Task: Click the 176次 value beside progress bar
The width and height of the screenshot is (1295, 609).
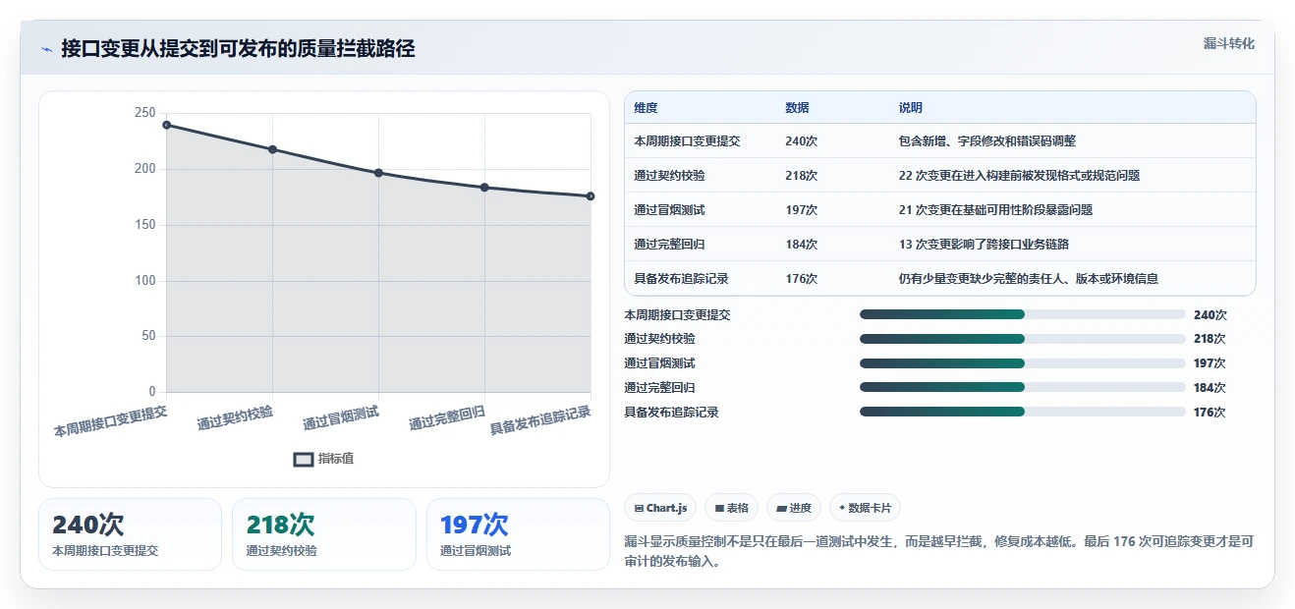Action: pos(1210,413)
